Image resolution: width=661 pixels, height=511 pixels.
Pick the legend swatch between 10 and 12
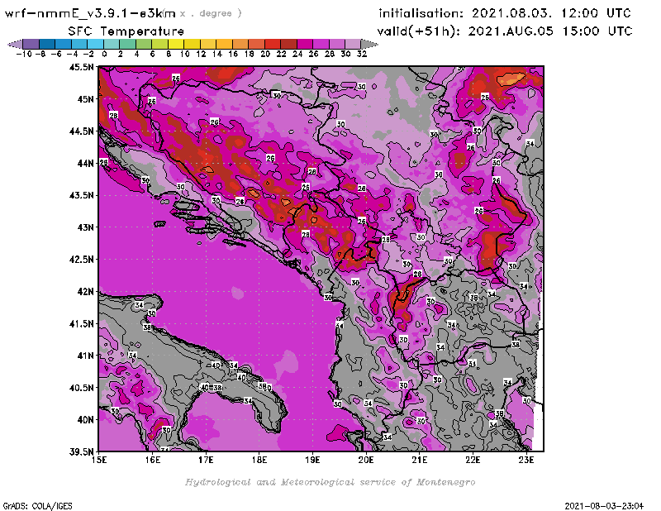(x=192, y=44)
